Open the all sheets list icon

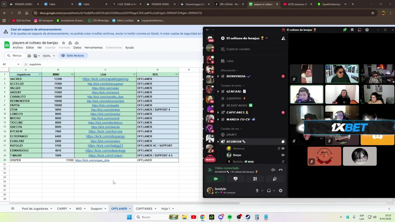[x=13, y=209]
